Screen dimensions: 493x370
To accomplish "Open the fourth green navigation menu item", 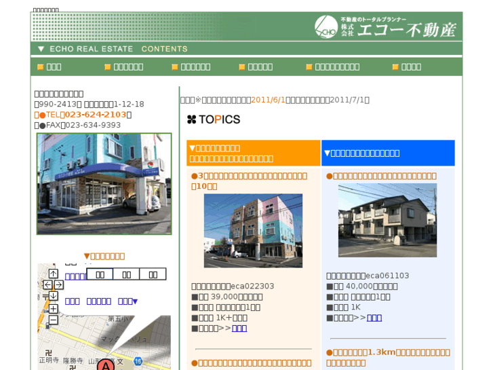I will [256, 67].
